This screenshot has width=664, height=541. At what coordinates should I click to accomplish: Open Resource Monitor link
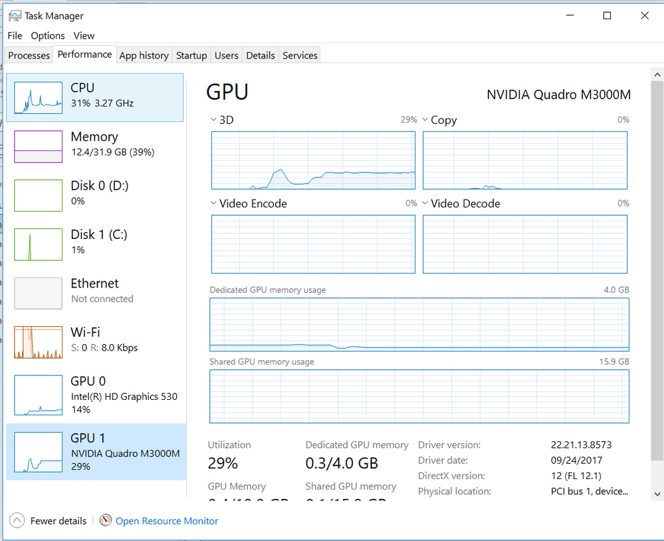(x=167, y=520)
